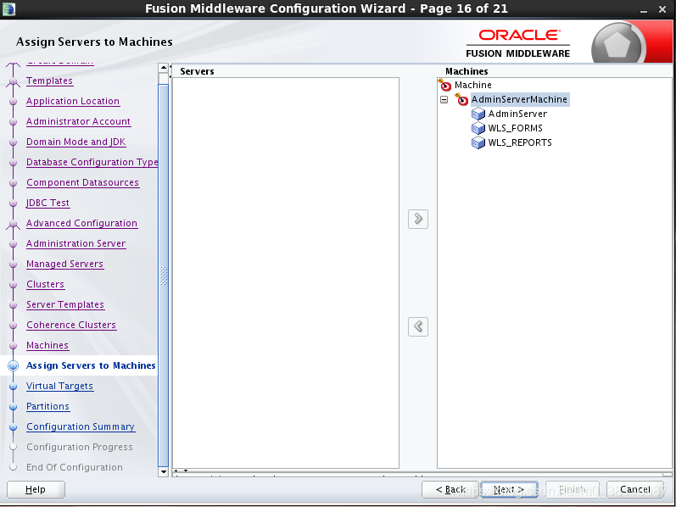Collapse the AdminServerMachine tree node
The height and width of the screenshot is (507, 676).
point(444,99)
